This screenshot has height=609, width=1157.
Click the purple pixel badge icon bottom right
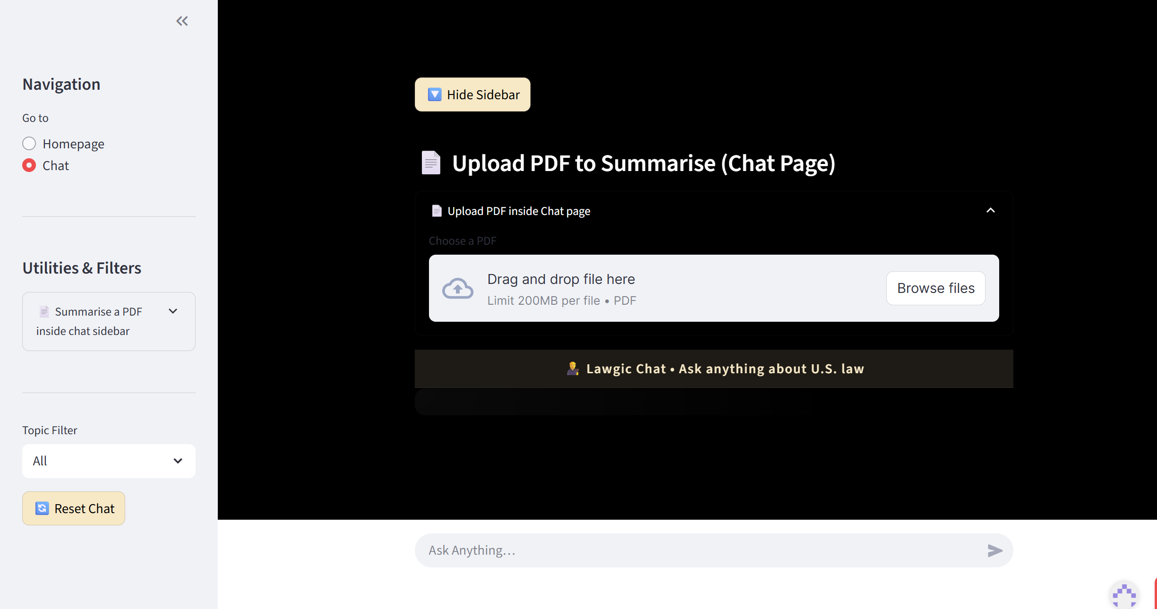pos(1124,595)
